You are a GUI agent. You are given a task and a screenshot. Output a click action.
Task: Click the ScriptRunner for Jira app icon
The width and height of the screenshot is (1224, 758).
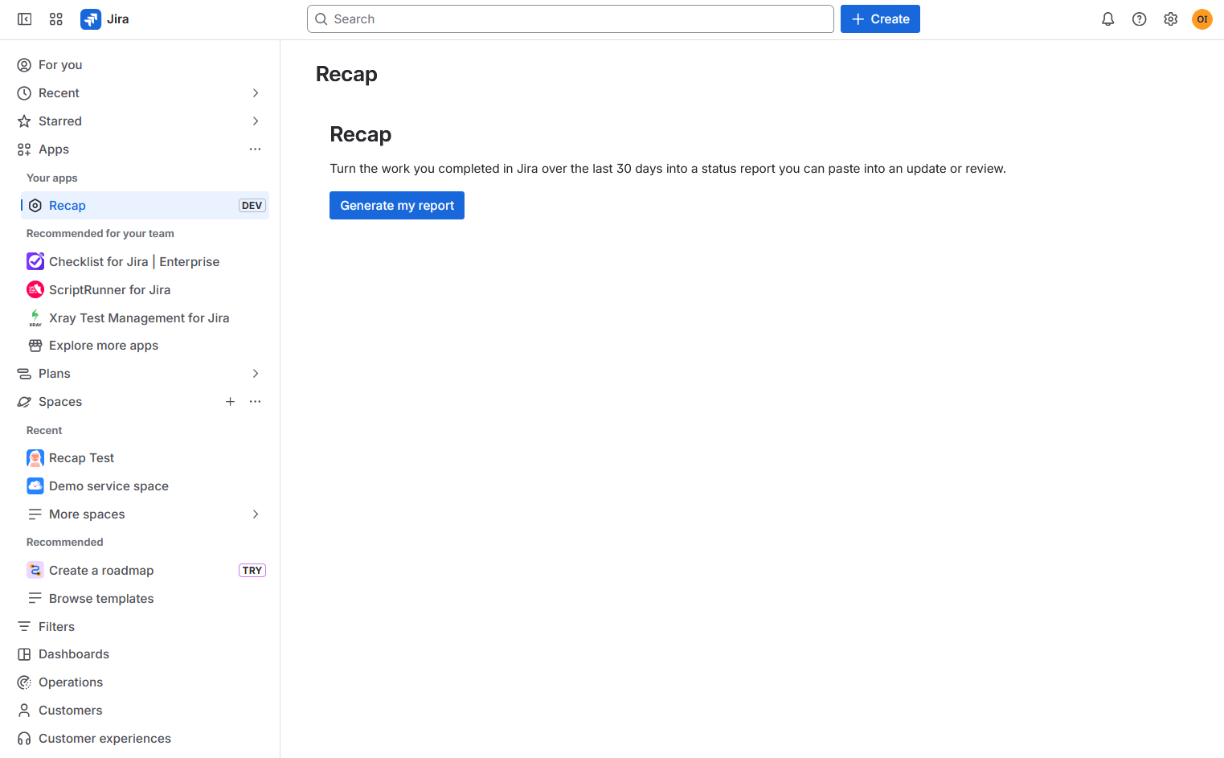point(35,289)
